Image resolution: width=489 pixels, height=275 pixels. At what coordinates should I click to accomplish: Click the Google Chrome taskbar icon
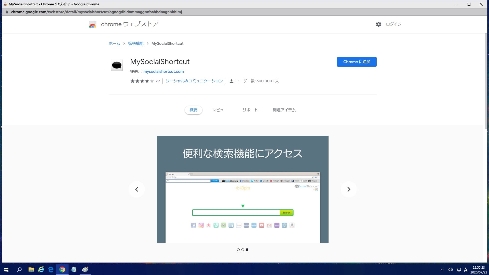pos(62,269)
